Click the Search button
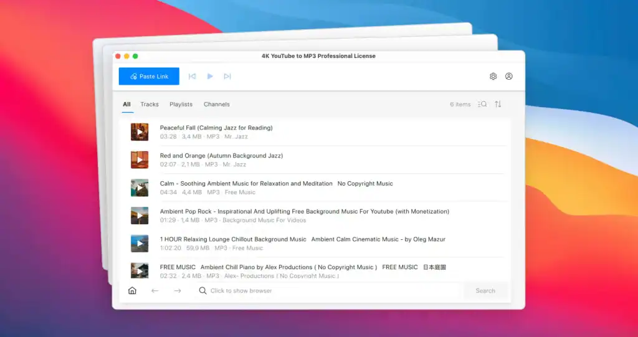638x337 pixels. coord(485,291)
